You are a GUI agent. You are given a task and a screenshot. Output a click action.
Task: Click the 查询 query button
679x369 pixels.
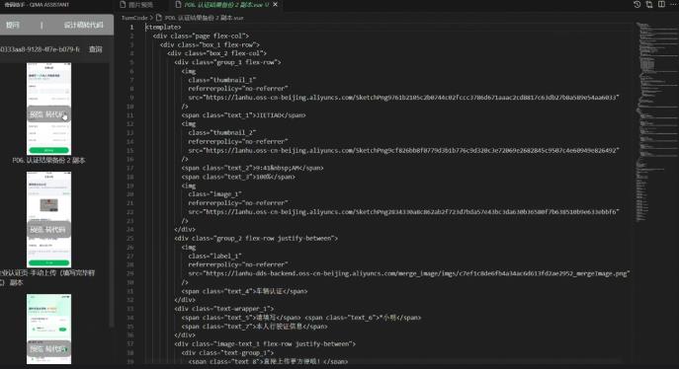coord(95,49)
